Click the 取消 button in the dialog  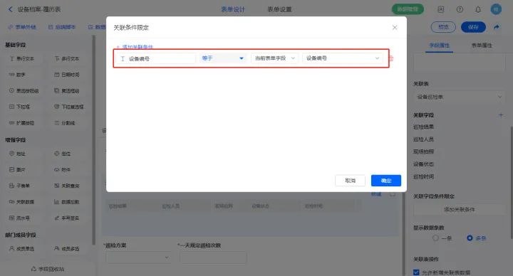point(350,180)
